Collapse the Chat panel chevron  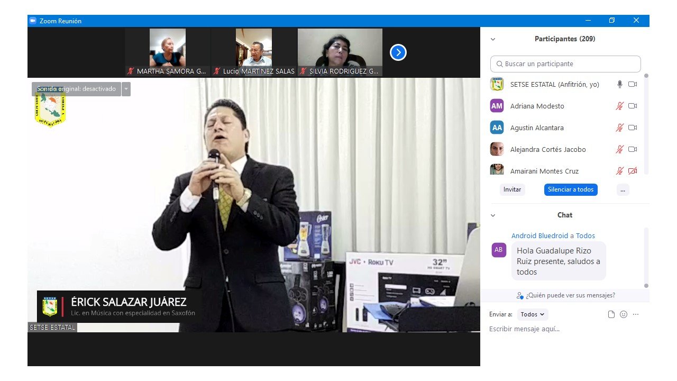tap(493, 215)
